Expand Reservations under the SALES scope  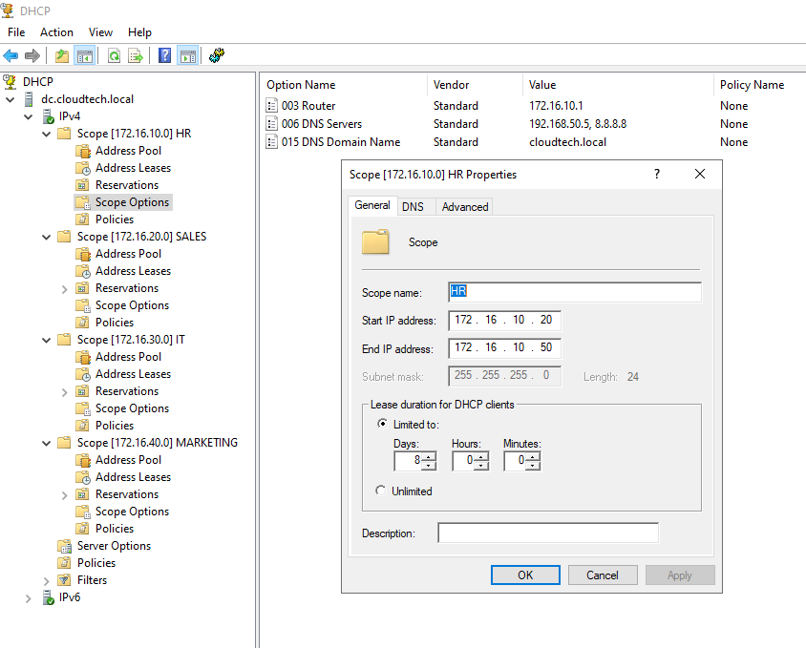(65, 288)
